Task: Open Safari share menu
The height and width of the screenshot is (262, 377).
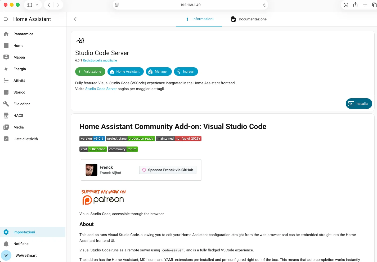Action: pos(355,5)
